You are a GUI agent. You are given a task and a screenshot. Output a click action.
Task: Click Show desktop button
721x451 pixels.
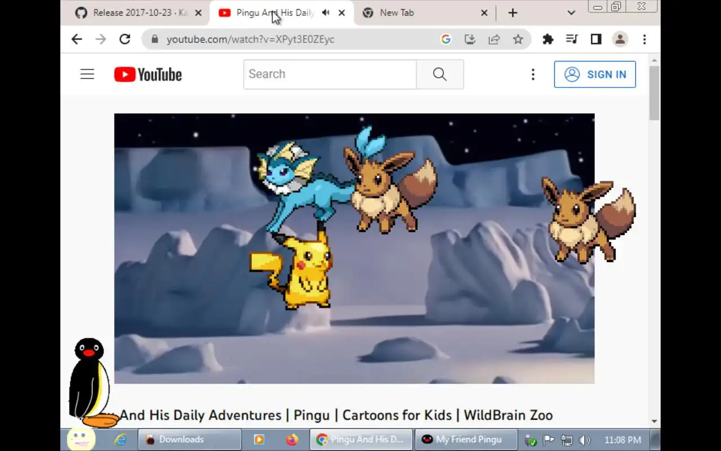656,440
